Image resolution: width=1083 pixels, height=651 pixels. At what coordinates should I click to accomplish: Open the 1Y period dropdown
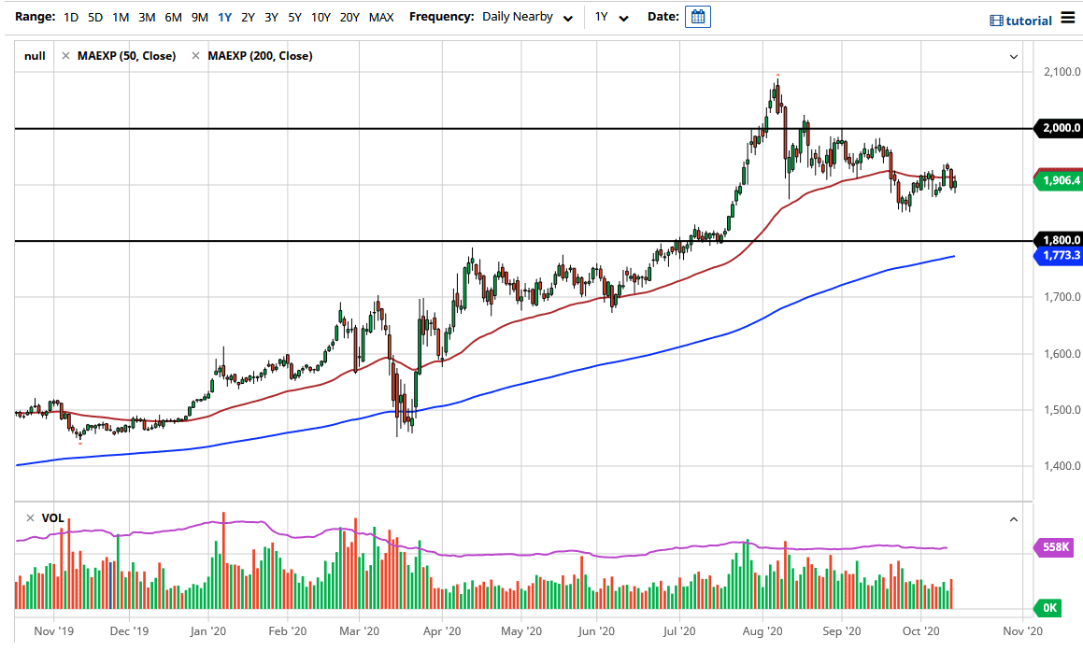(611, 17)
